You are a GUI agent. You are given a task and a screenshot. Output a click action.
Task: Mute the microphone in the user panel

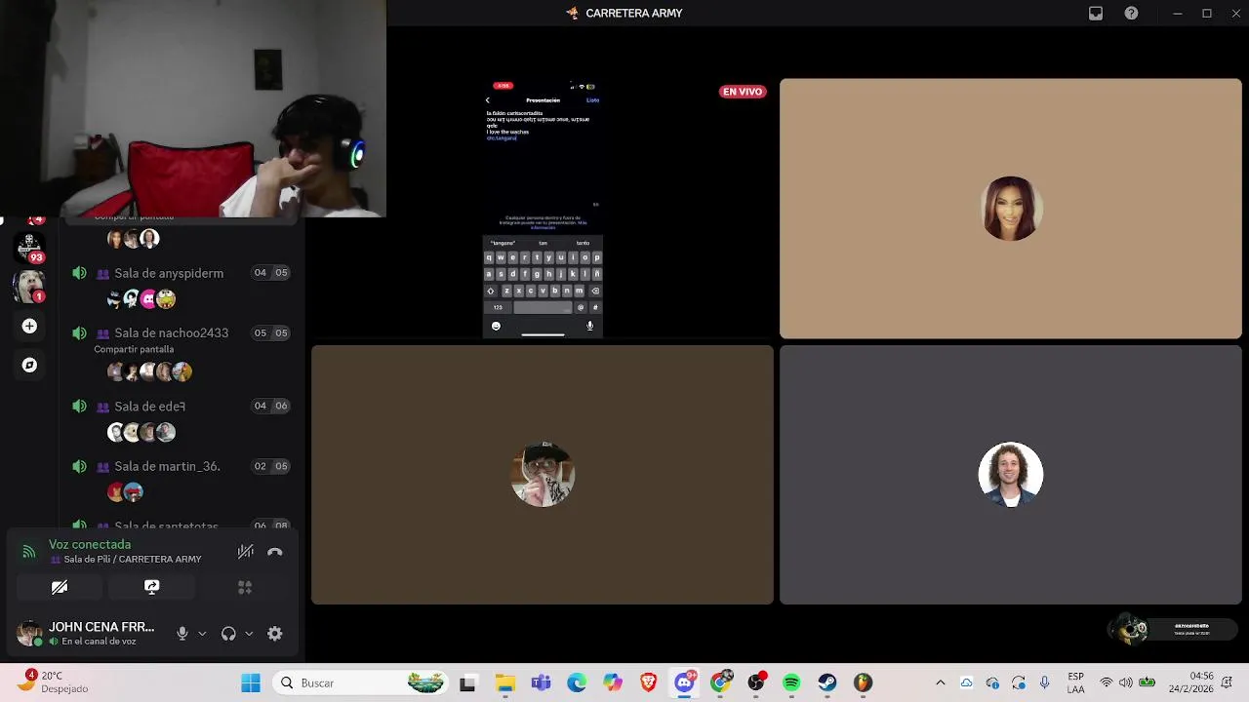click(x=181, y=634)
